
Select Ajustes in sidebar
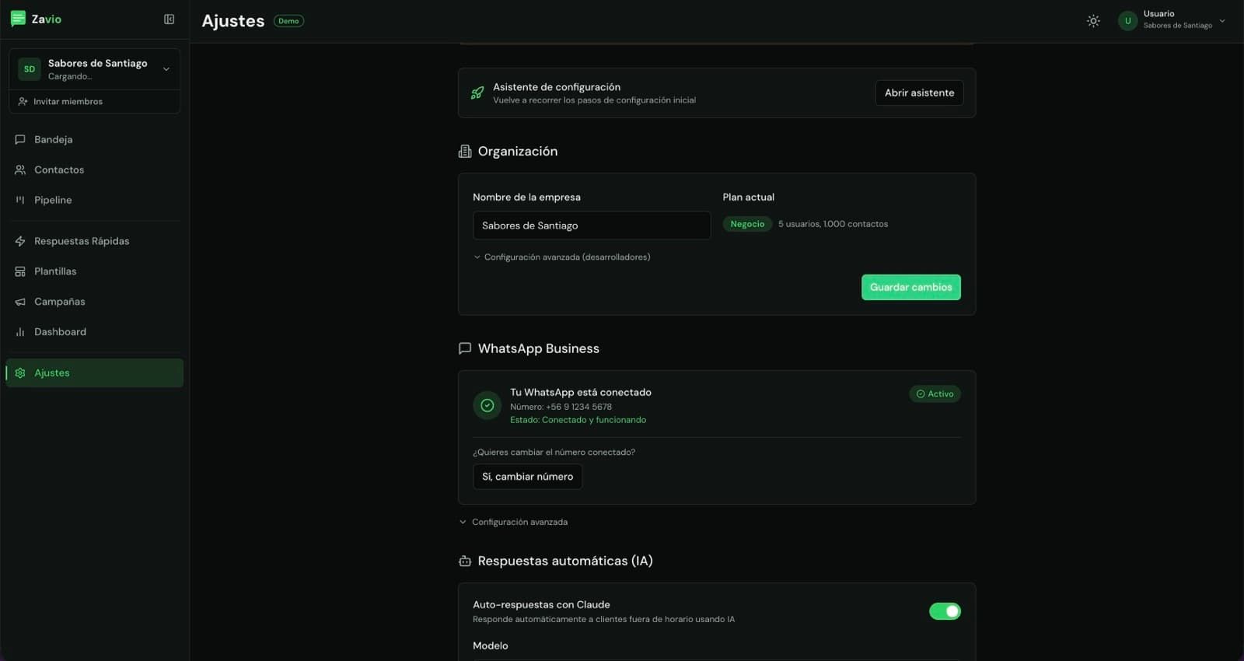coord(94,373)
